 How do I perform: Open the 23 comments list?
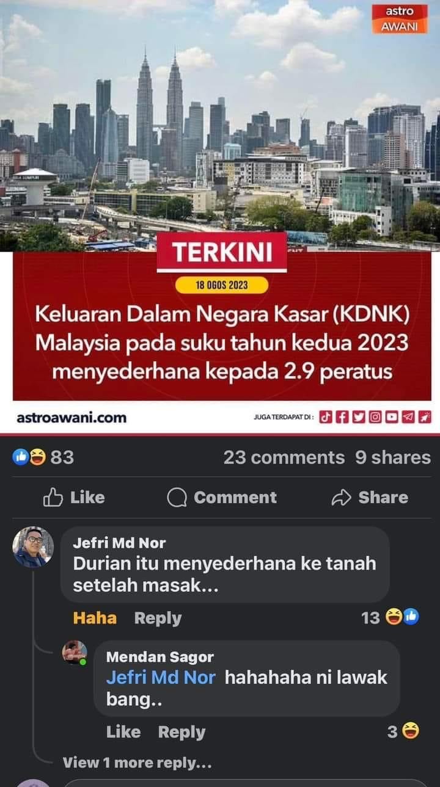tap(284, 457)
